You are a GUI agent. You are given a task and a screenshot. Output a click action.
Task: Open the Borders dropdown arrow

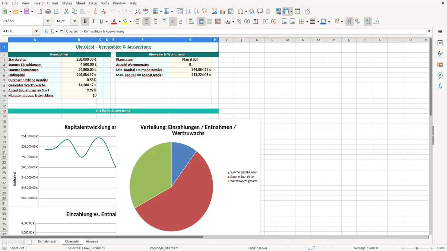pyautogui.click(x=307, y=22)
